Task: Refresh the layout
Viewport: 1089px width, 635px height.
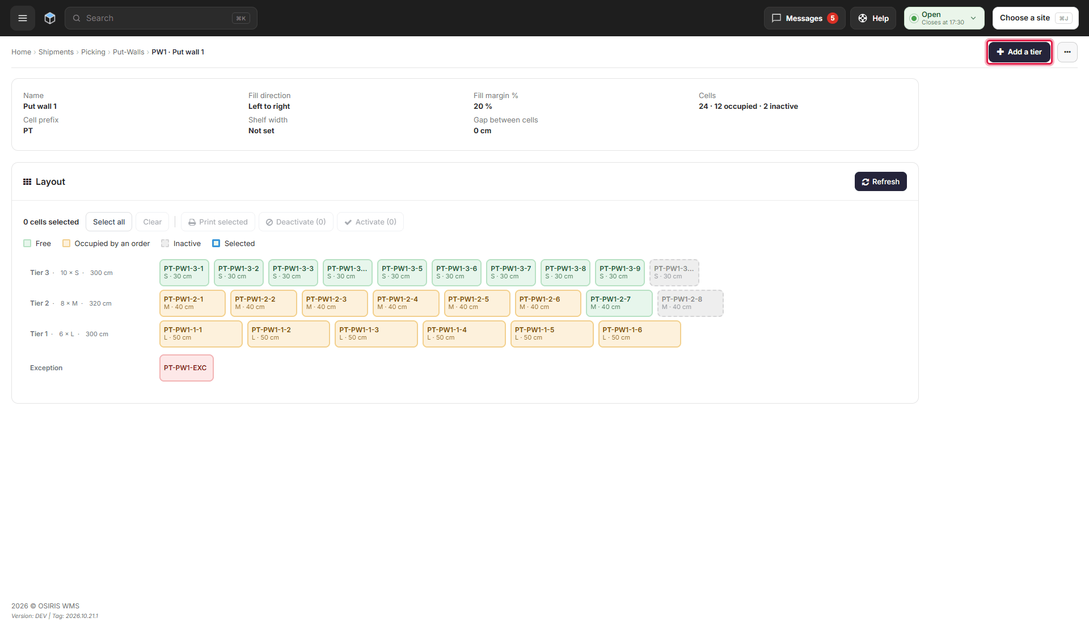Action: 880,182
